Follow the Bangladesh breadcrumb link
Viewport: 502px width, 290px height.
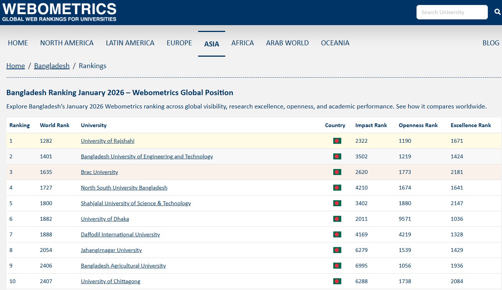52,66
